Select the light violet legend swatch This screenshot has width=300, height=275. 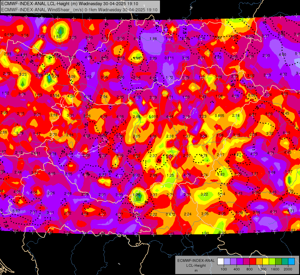click(234, 262)
